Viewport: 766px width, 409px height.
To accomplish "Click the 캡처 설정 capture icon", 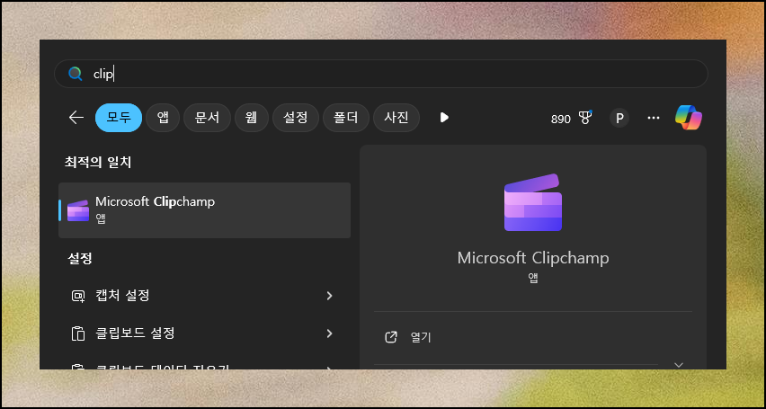I will point(78,296).
